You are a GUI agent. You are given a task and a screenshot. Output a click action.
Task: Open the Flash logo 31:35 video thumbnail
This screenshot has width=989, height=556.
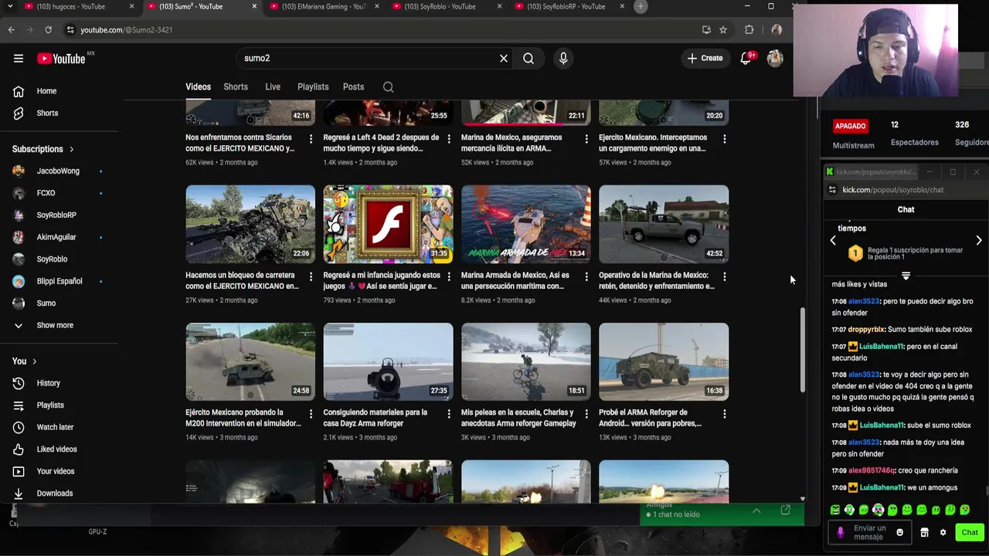pos(388,224)
